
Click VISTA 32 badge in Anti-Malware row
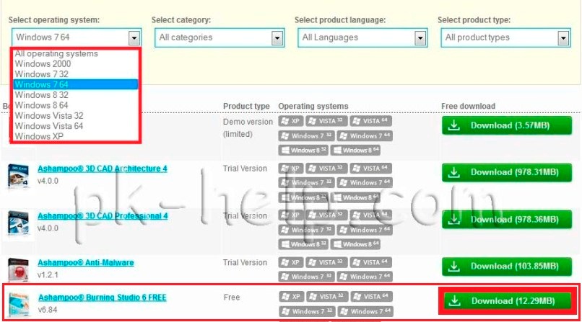(x=326, y=262)
